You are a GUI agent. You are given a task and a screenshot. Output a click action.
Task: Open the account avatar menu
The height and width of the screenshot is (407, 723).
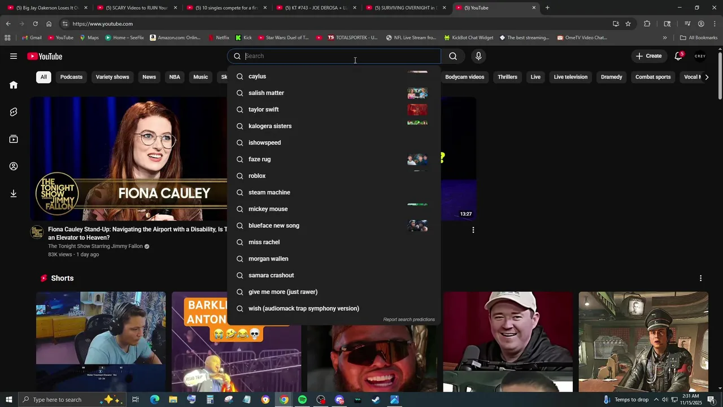point(700,56)
